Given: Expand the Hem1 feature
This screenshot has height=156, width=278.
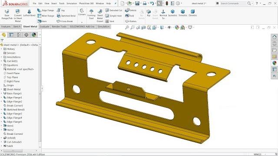Looking at the screenshot, I should (1, 126).
